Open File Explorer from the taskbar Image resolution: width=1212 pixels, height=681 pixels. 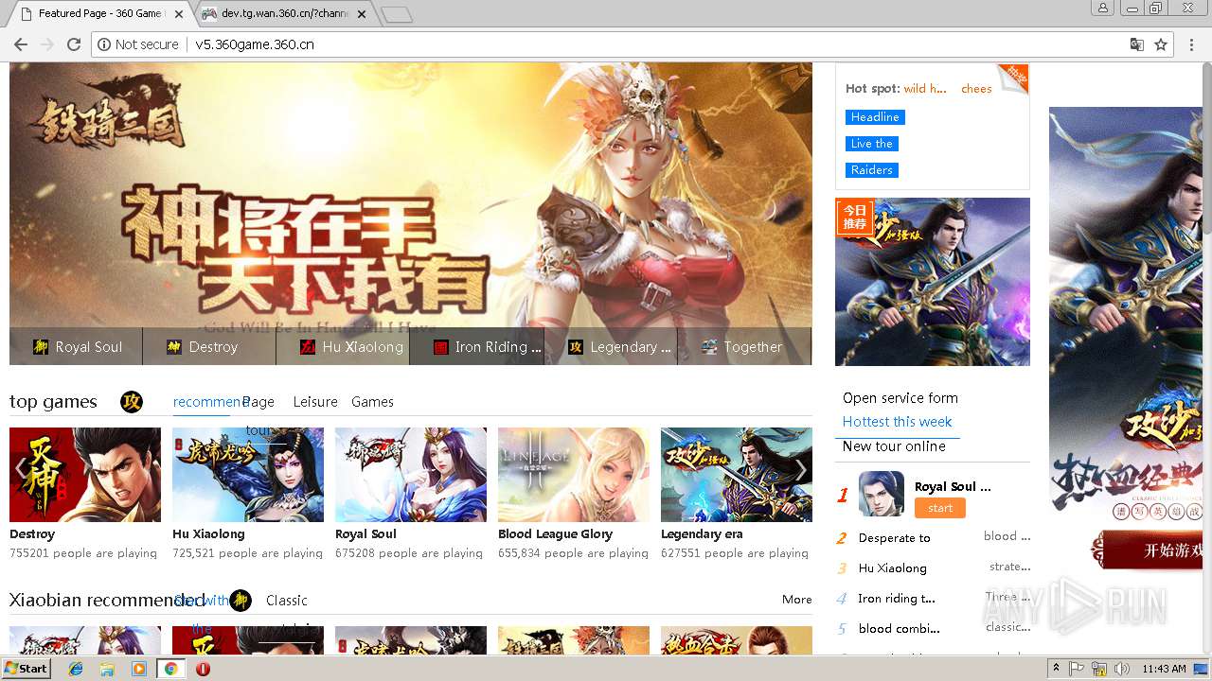[x=107, y=669]
